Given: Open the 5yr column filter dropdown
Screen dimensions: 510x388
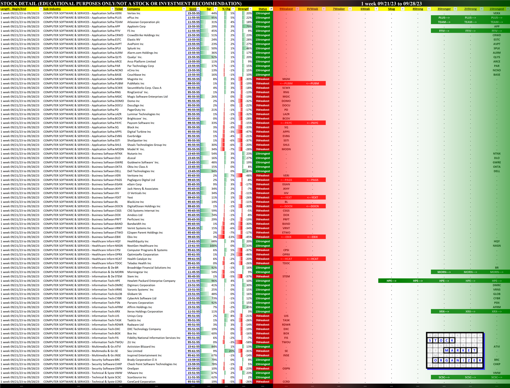Looking at the screenshot, I should point(215,9).
